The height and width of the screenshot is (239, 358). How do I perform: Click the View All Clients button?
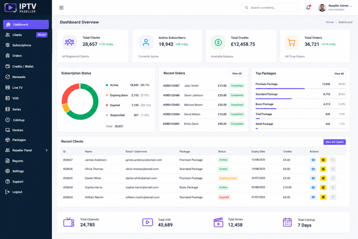click(x=335, y=142)
